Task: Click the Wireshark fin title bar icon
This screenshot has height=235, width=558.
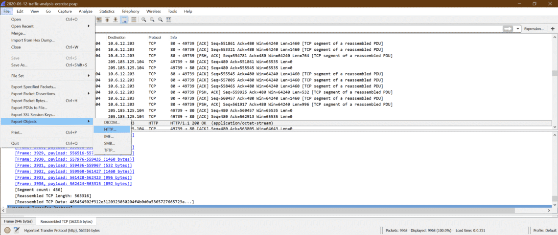Action: pos(3,3)
